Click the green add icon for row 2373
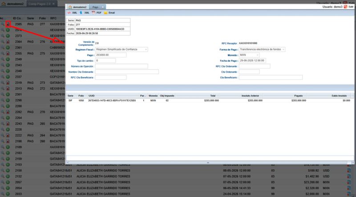The image size is (356, 197). click(x=8, y=36)
